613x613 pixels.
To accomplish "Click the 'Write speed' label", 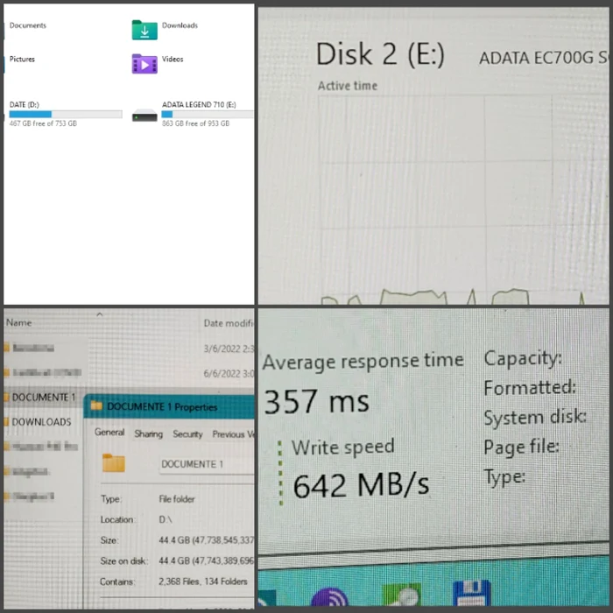I will tap(343, 447).
